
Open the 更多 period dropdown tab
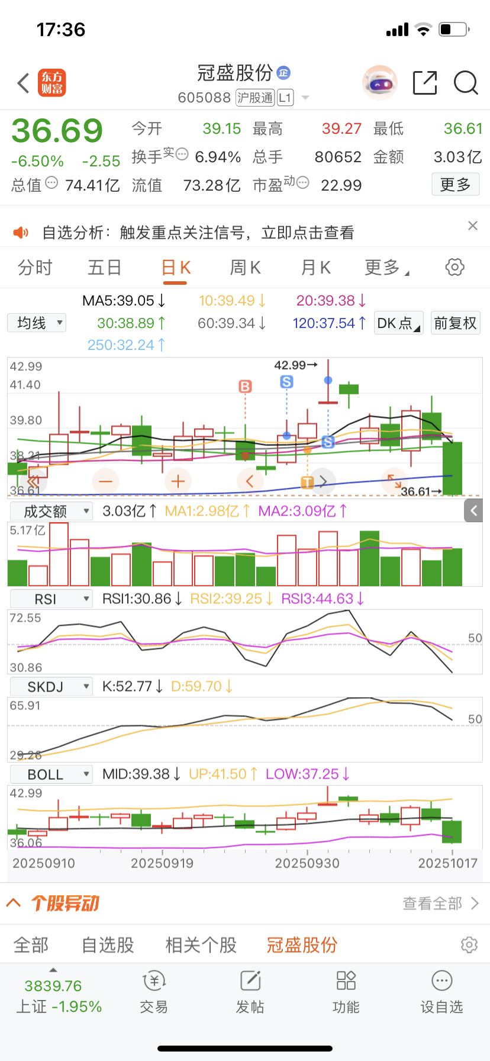(x=386, y=268)
